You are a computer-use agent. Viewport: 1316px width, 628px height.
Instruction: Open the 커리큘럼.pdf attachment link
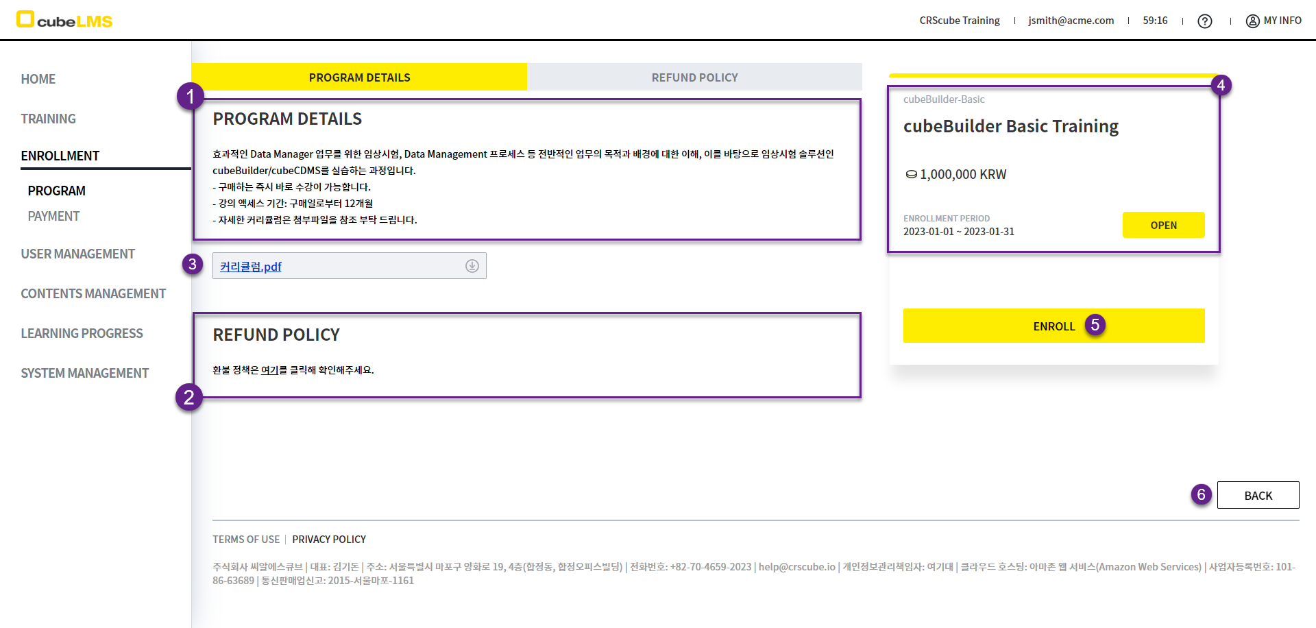coord(251,267)
